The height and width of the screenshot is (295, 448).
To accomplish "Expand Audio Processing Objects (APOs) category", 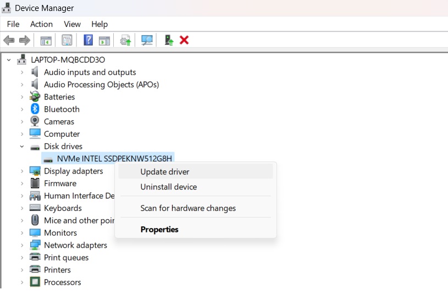I will [22, 85].
